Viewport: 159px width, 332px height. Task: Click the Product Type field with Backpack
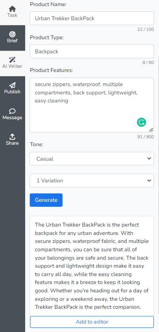tap(92, 51)
